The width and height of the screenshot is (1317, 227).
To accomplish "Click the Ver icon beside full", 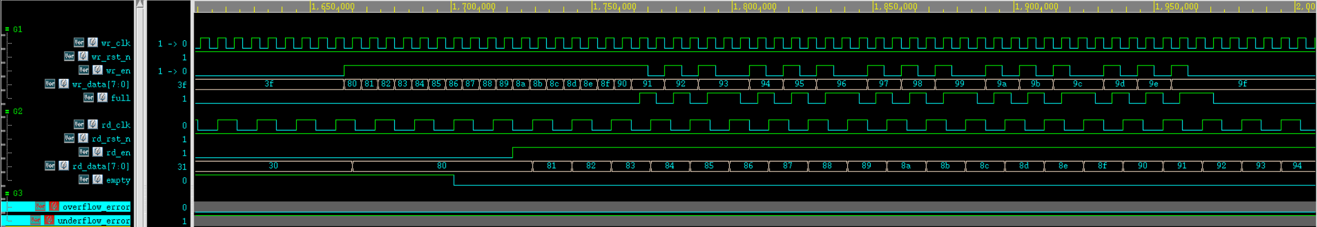I will click(89, 97).
